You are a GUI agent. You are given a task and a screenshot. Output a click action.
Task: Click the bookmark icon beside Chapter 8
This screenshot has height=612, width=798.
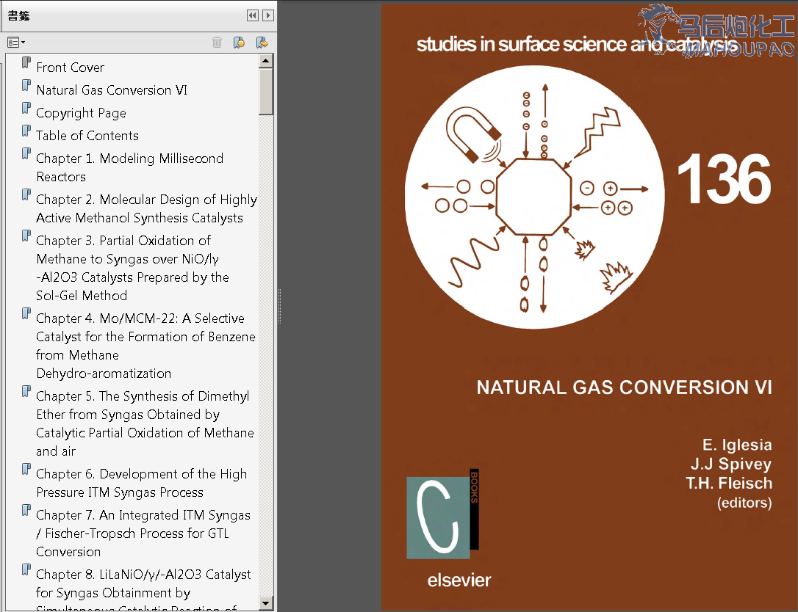tap(26, 570)
